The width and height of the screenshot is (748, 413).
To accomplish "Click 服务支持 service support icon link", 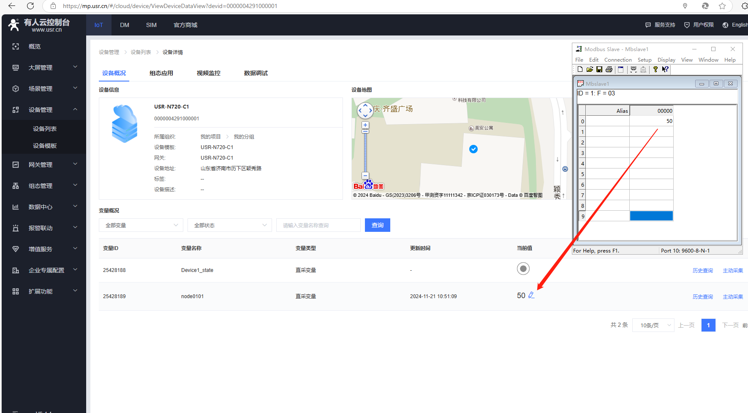I will pos(660,25).
